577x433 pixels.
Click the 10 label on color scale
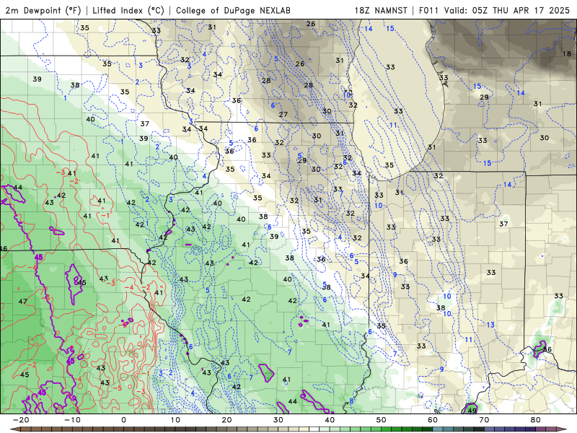coord(175,420)
